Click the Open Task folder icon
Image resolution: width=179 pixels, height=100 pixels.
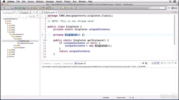point(43,8)
